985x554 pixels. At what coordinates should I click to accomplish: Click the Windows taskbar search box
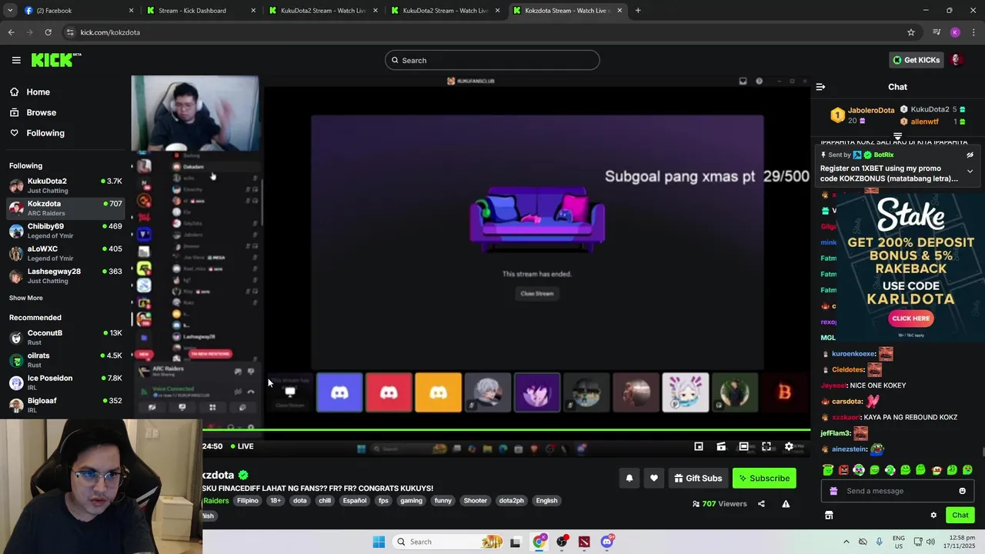tap(449, 542)
